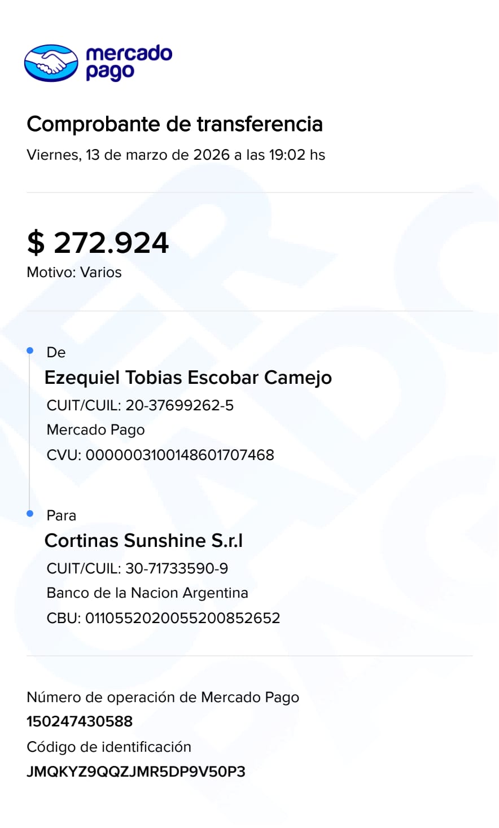Click the Motivo: Varios text
Image resolution: width=499 pixels, height=828 pixels.
pyautogui.click(x=74, y=272)
